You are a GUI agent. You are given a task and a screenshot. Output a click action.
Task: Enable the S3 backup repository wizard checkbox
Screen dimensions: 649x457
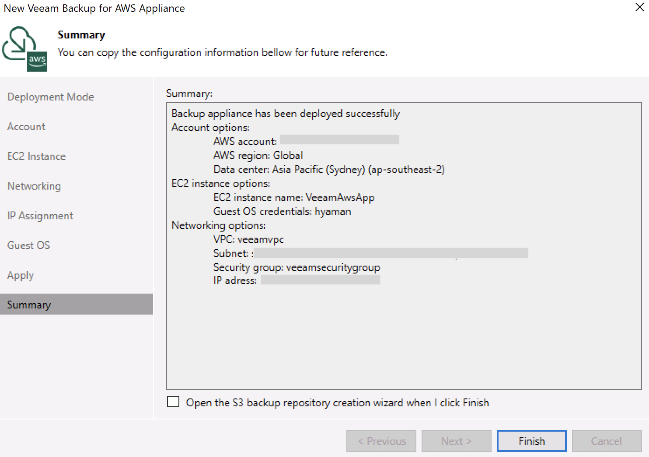pos(173,402)
